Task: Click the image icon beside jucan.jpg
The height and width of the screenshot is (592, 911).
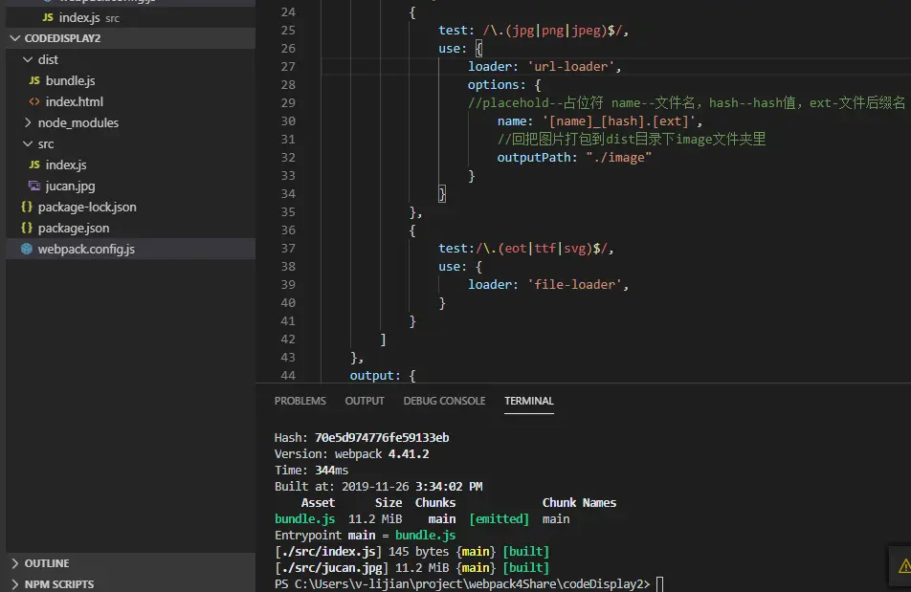Action: click(x=34, y=186)
